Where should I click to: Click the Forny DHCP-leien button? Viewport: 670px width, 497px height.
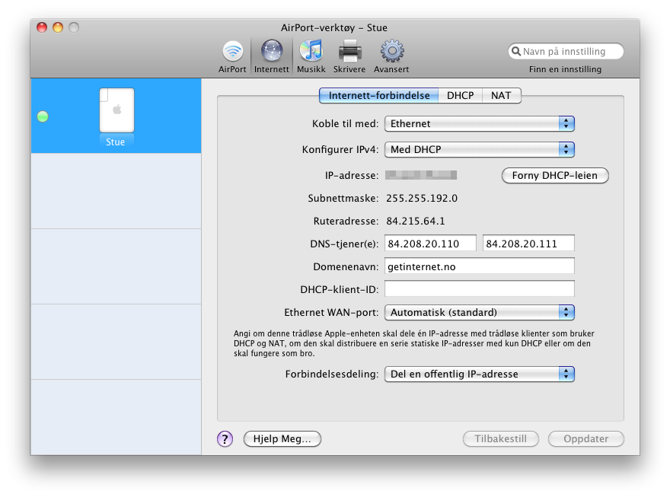[x=555, y=176]
